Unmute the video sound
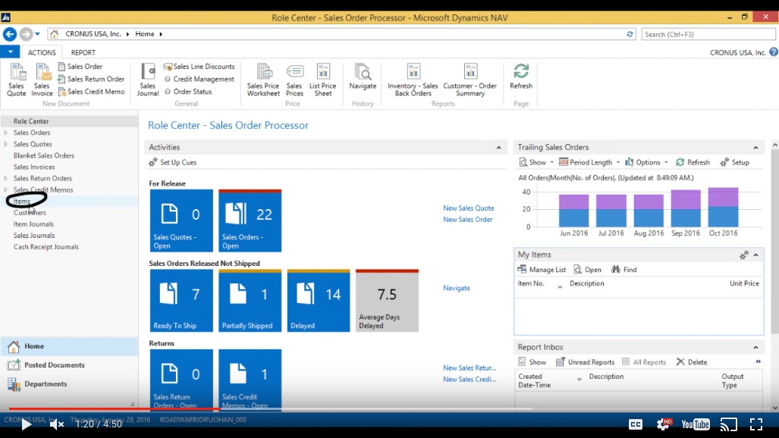 57,424
